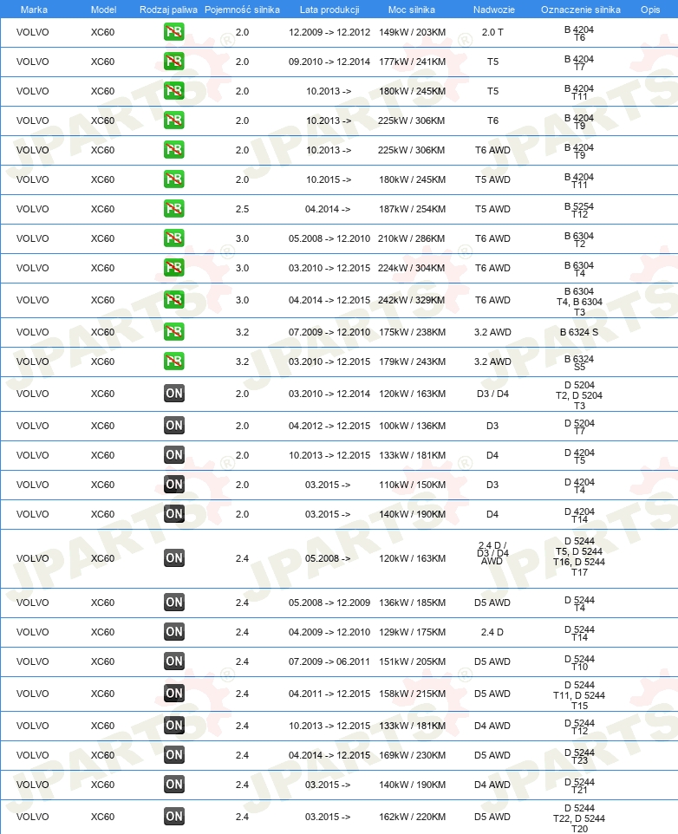This screenshot has width=678, height=834.
Task: Select the engine code D 4204 T14
Action: tap(579, 516)
